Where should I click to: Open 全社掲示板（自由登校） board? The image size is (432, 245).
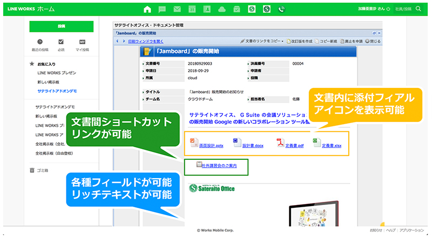[54, 153]
